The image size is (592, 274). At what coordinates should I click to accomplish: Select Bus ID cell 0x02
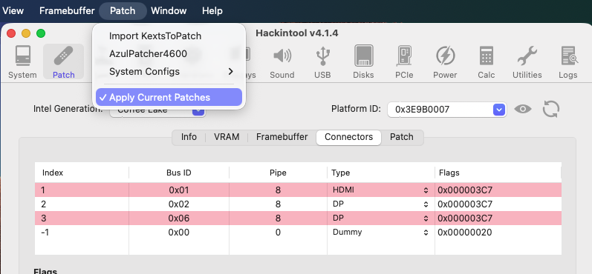(179, 204)
